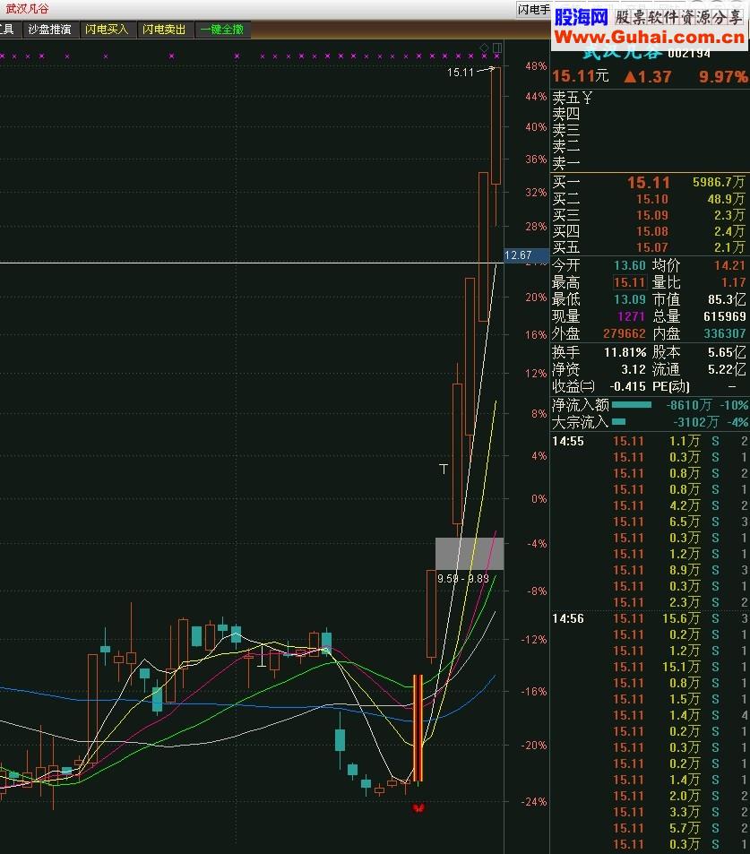Click the 15.11 high price label on chart
The image size is (750, 854).
pyautogui.click(x=461, y=72)
